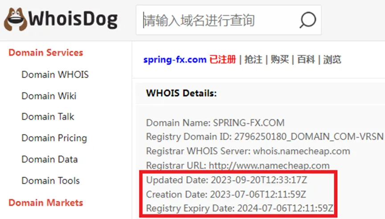Open the Domain WHOIS page
The width and height of the screenshot is (385, 219).
click(x=55, y=74)
